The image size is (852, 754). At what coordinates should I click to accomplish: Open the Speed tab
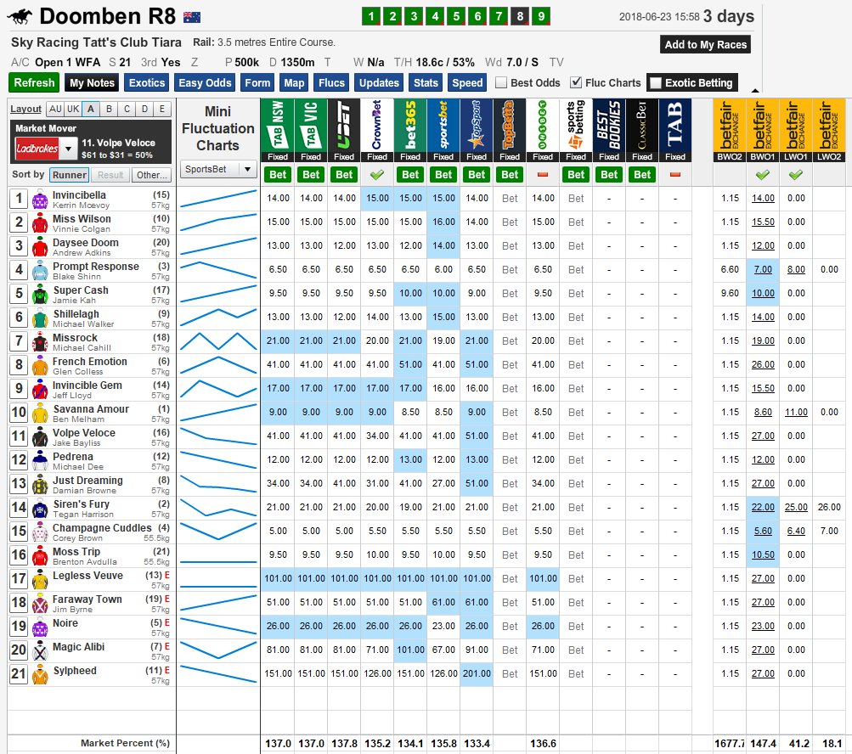point(467,82)
